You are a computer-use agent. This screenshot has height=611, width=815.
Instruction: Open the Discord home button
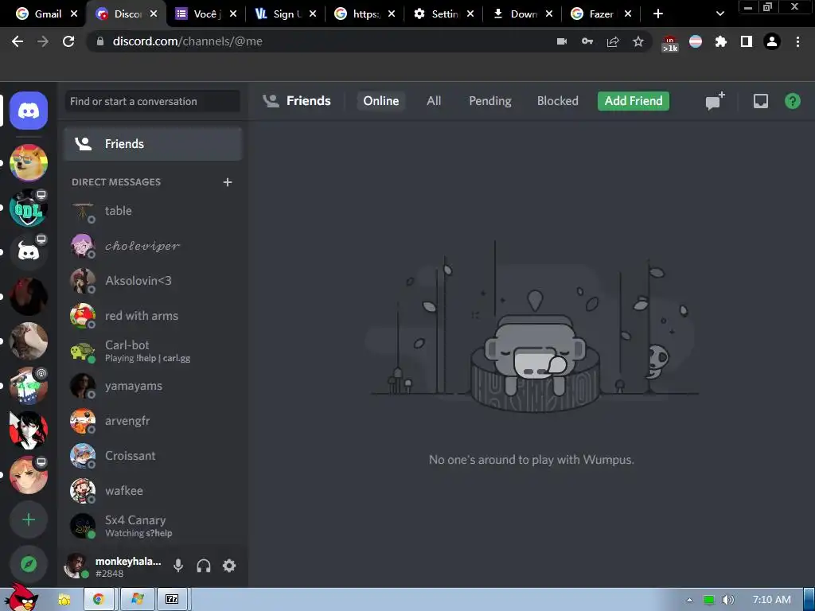pyautogui.click(x=29, y=111)
